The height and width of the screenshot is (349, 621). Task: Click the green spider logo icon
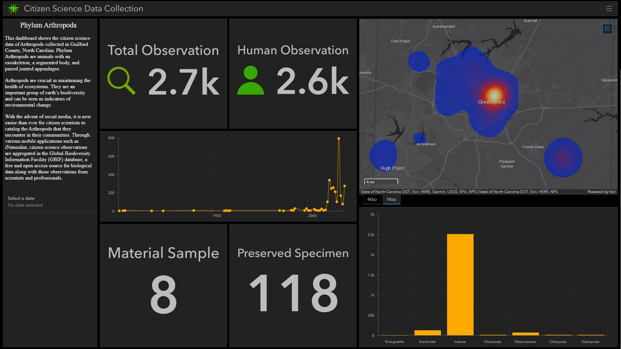(x=13, y=9)
